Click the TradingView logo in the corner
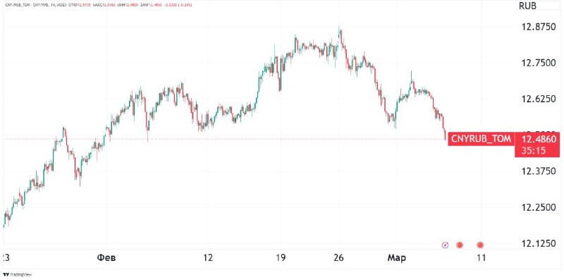 [16, 274]
